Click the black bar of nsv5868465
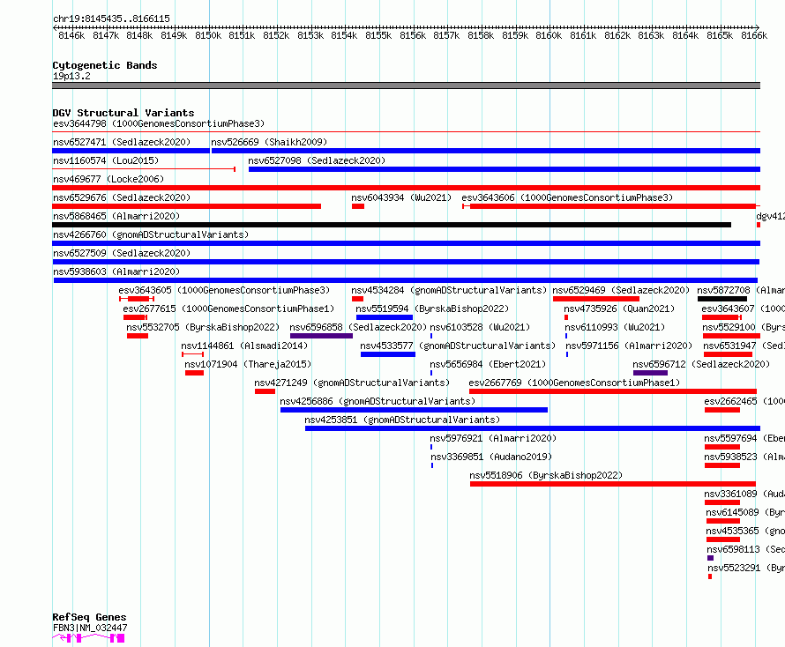Screen dimensions: 785x647 (x=392, y=225)
